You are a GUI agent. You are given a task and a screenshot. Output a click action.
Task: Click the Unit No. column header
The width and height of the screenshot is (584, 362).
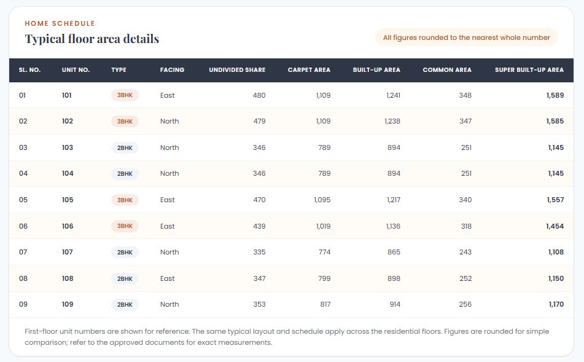pos(76,69)
